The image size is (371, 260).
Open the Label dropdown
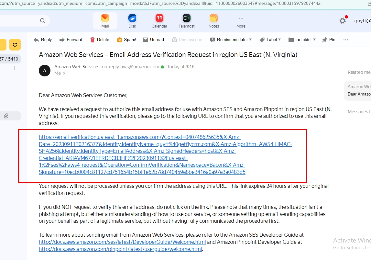click(270, 40)
